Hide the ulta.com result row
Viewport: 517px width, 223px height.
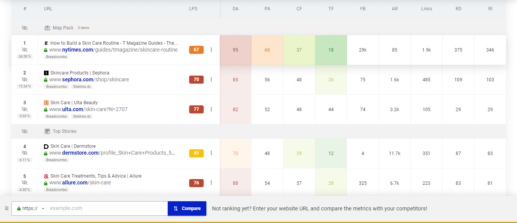[x=25, y=109]
